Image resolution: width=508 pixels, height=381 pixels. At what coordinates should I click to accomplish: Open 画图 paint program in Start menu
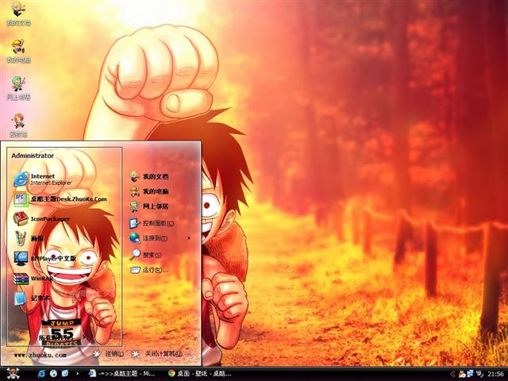tap(29, 238)
